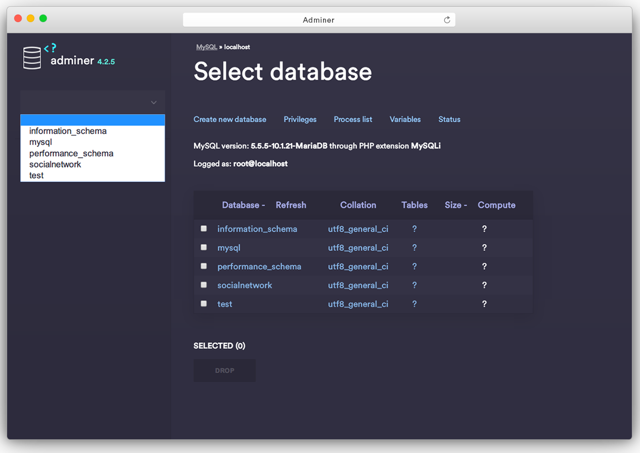Click the Select database heading
640x453 pixels.
[x=283, y=71]
